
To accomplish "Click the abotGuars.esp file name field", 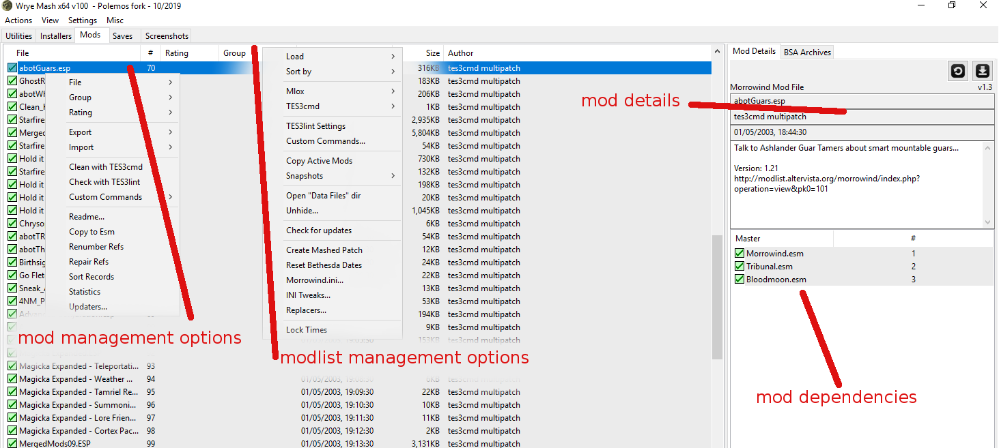I will coord(862,101).
